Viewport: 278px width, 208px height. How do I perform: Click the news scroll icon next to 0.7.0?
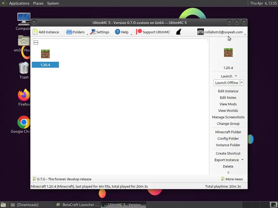pos(34,179)
